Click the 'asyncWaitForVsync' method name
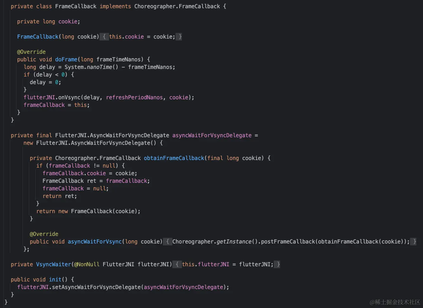The image size is (423, 308). (95, 242)
